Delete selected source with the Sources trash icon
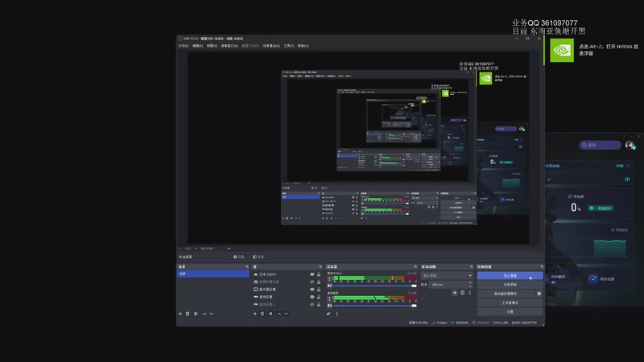The width and height of the screenshot is (644, 362). (262, 314)
